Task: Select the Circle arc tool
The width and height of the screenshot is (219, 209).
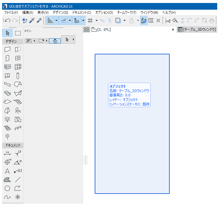Action: [x=7, y=188]
